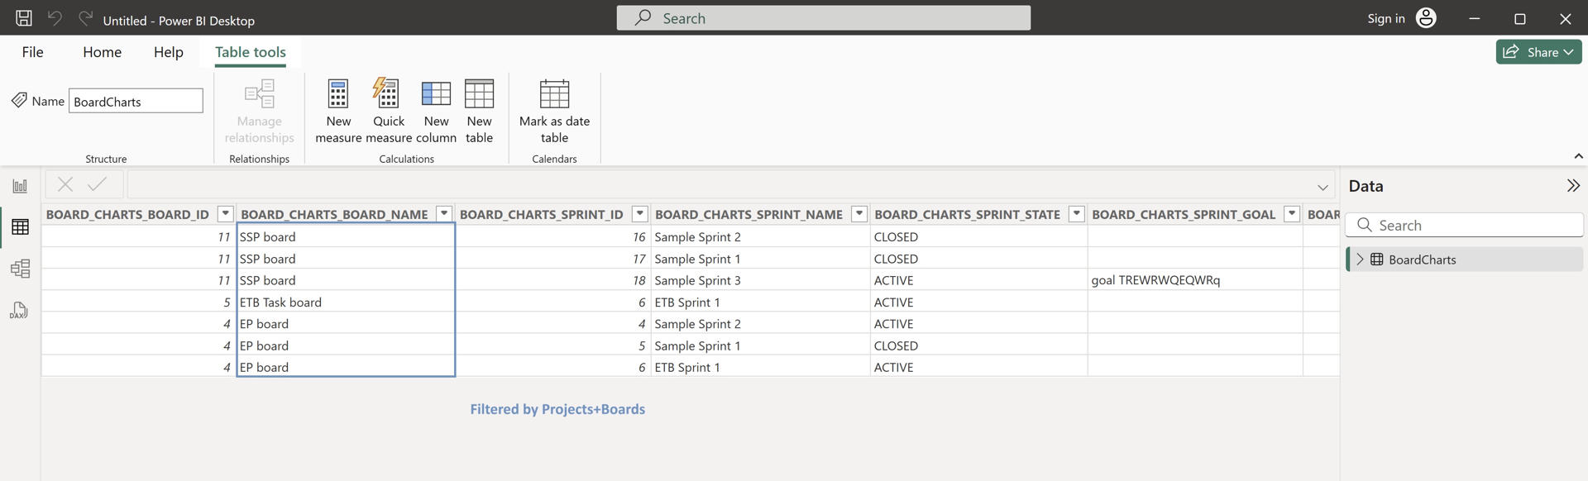Click Sign in
The image size is (1588, 481).
[1385, 18]
